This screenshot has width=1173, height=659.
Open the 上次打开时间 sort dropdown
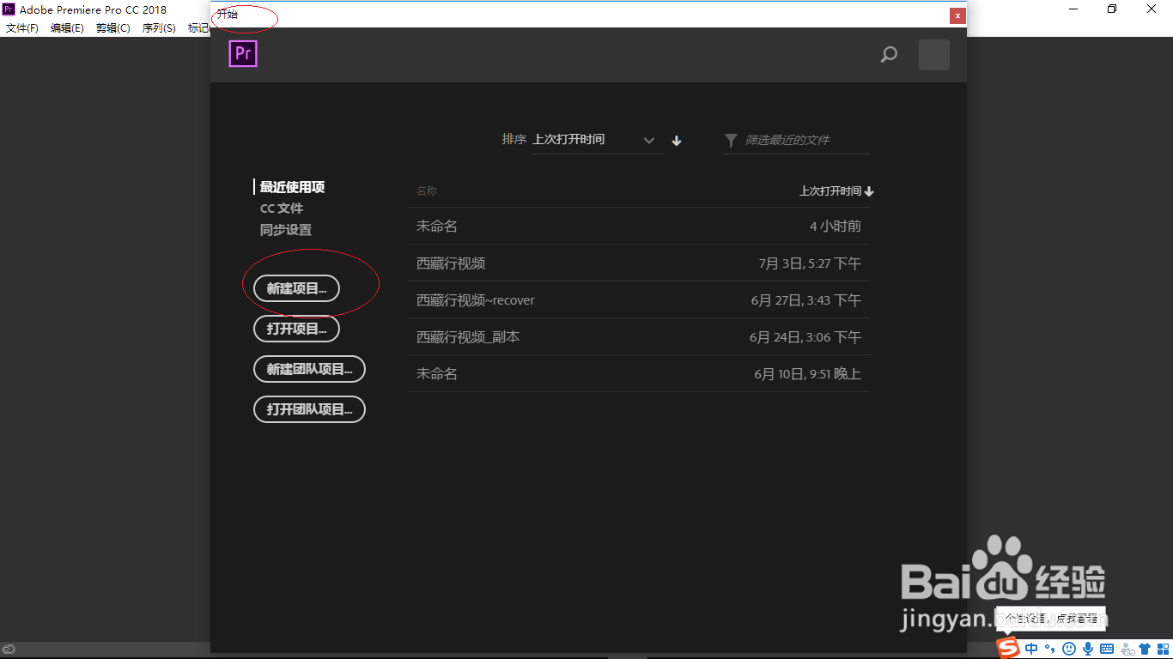pos(598,140)
